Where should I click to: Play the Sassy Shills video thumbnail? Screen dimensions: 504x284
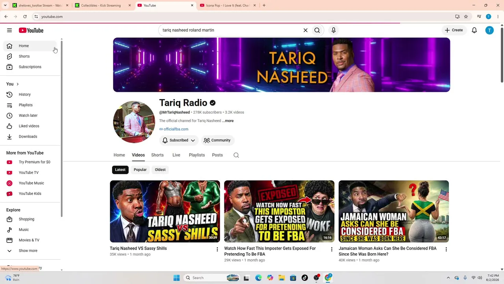pyautogui.click(x=165, y=211)
